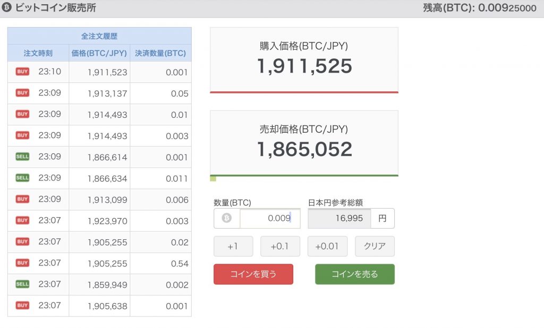Click BUY badge in 0.54 quantity row

click(22, 263)
